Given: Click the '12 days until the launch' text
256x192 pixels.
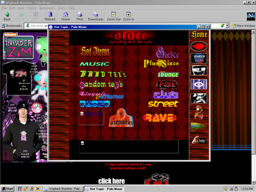Looking at the screenshot, I should tap(128, 166).
